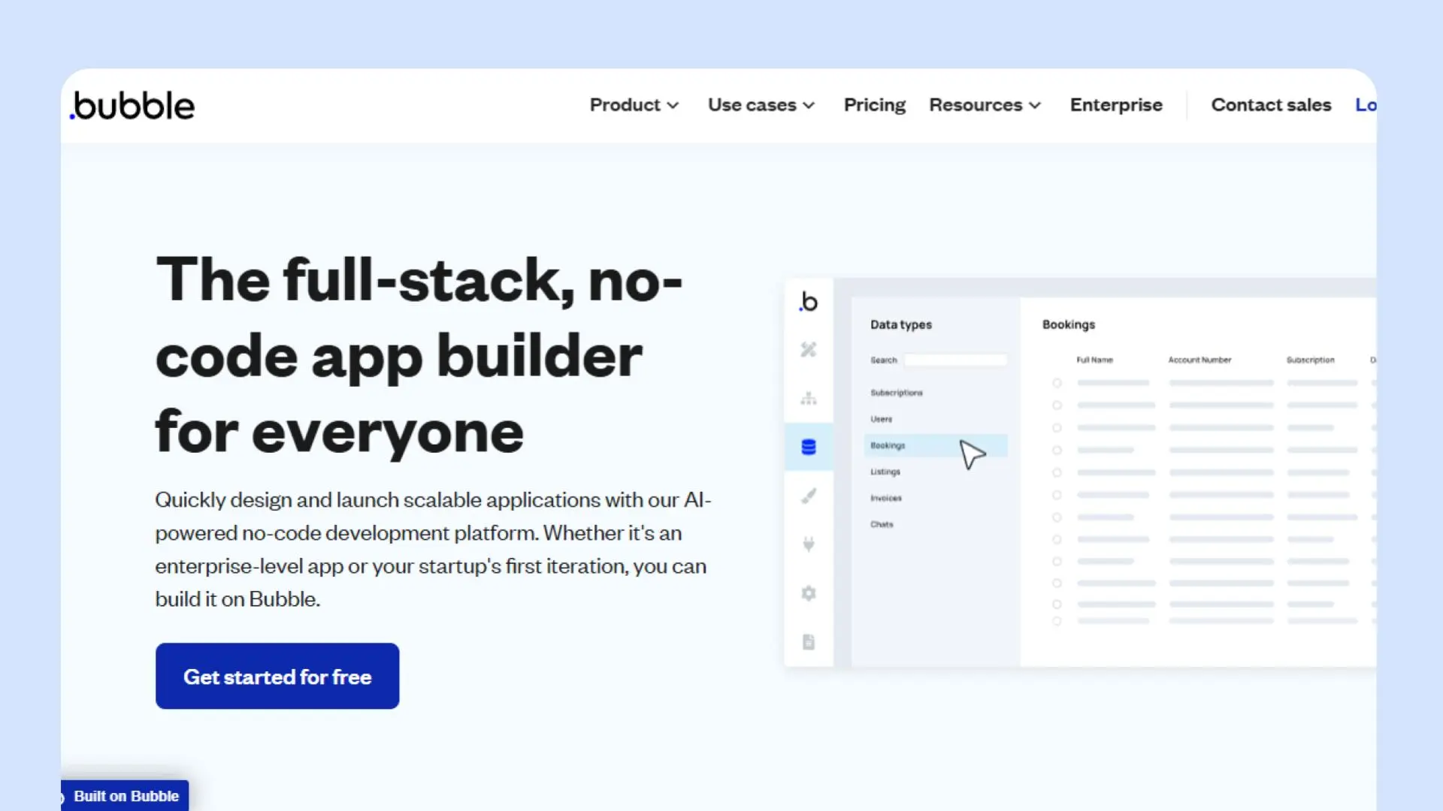Open the Settings gear icon in sidebar

(808, 593)
